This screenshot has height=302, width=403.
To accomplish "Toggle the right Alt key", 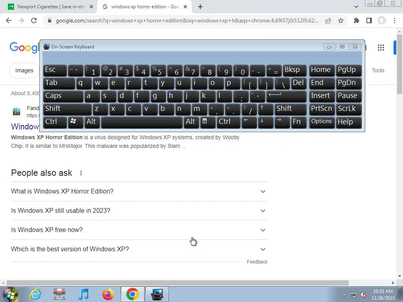I will tap(191, 122).
